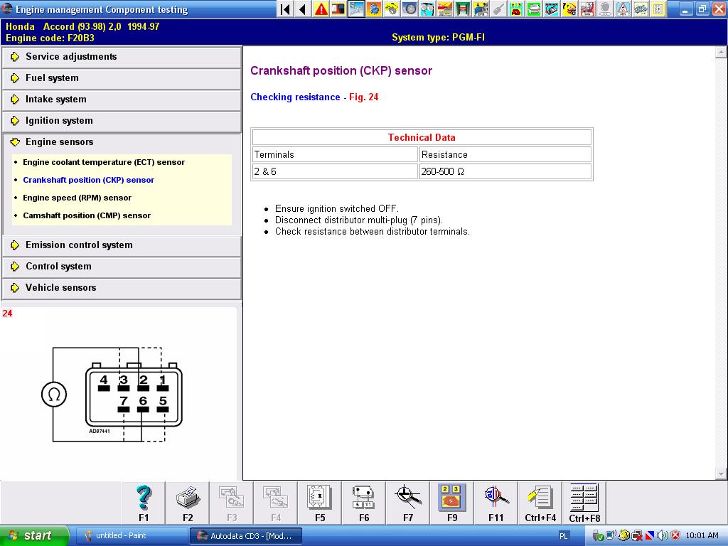This screenshot has width=728, height=546.
Task: Select the F9 engine management icon
Action: [452, 503]
